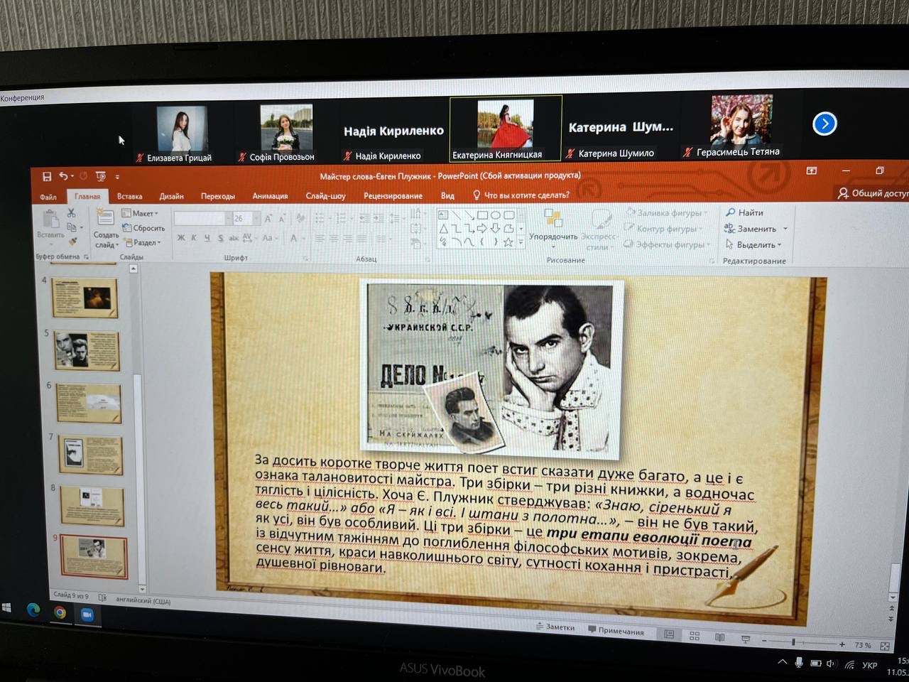Save the presentation from the quick access toolbar
The width and height of the screenshot is (909, 682).
coord(47,176)
